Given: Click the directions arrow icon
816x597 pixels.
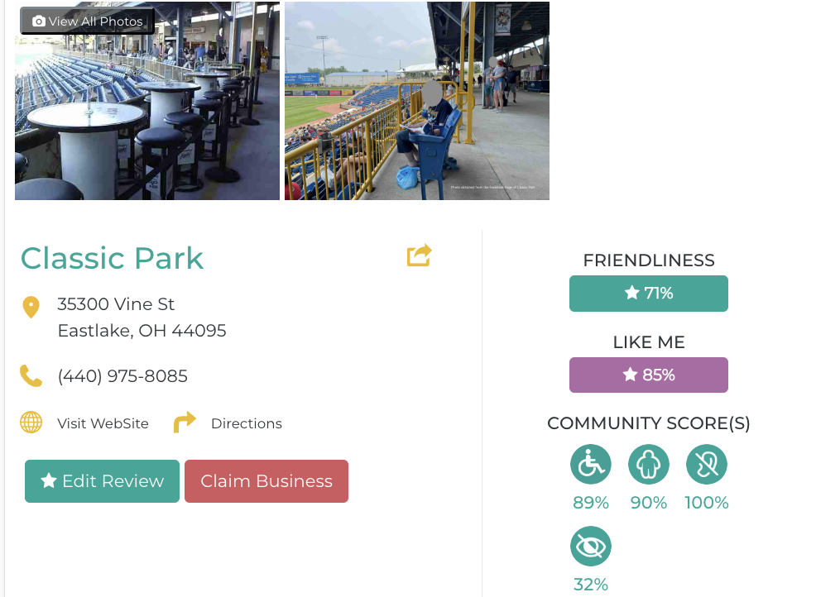Looking at the screenshot, I should coord(185,423).
